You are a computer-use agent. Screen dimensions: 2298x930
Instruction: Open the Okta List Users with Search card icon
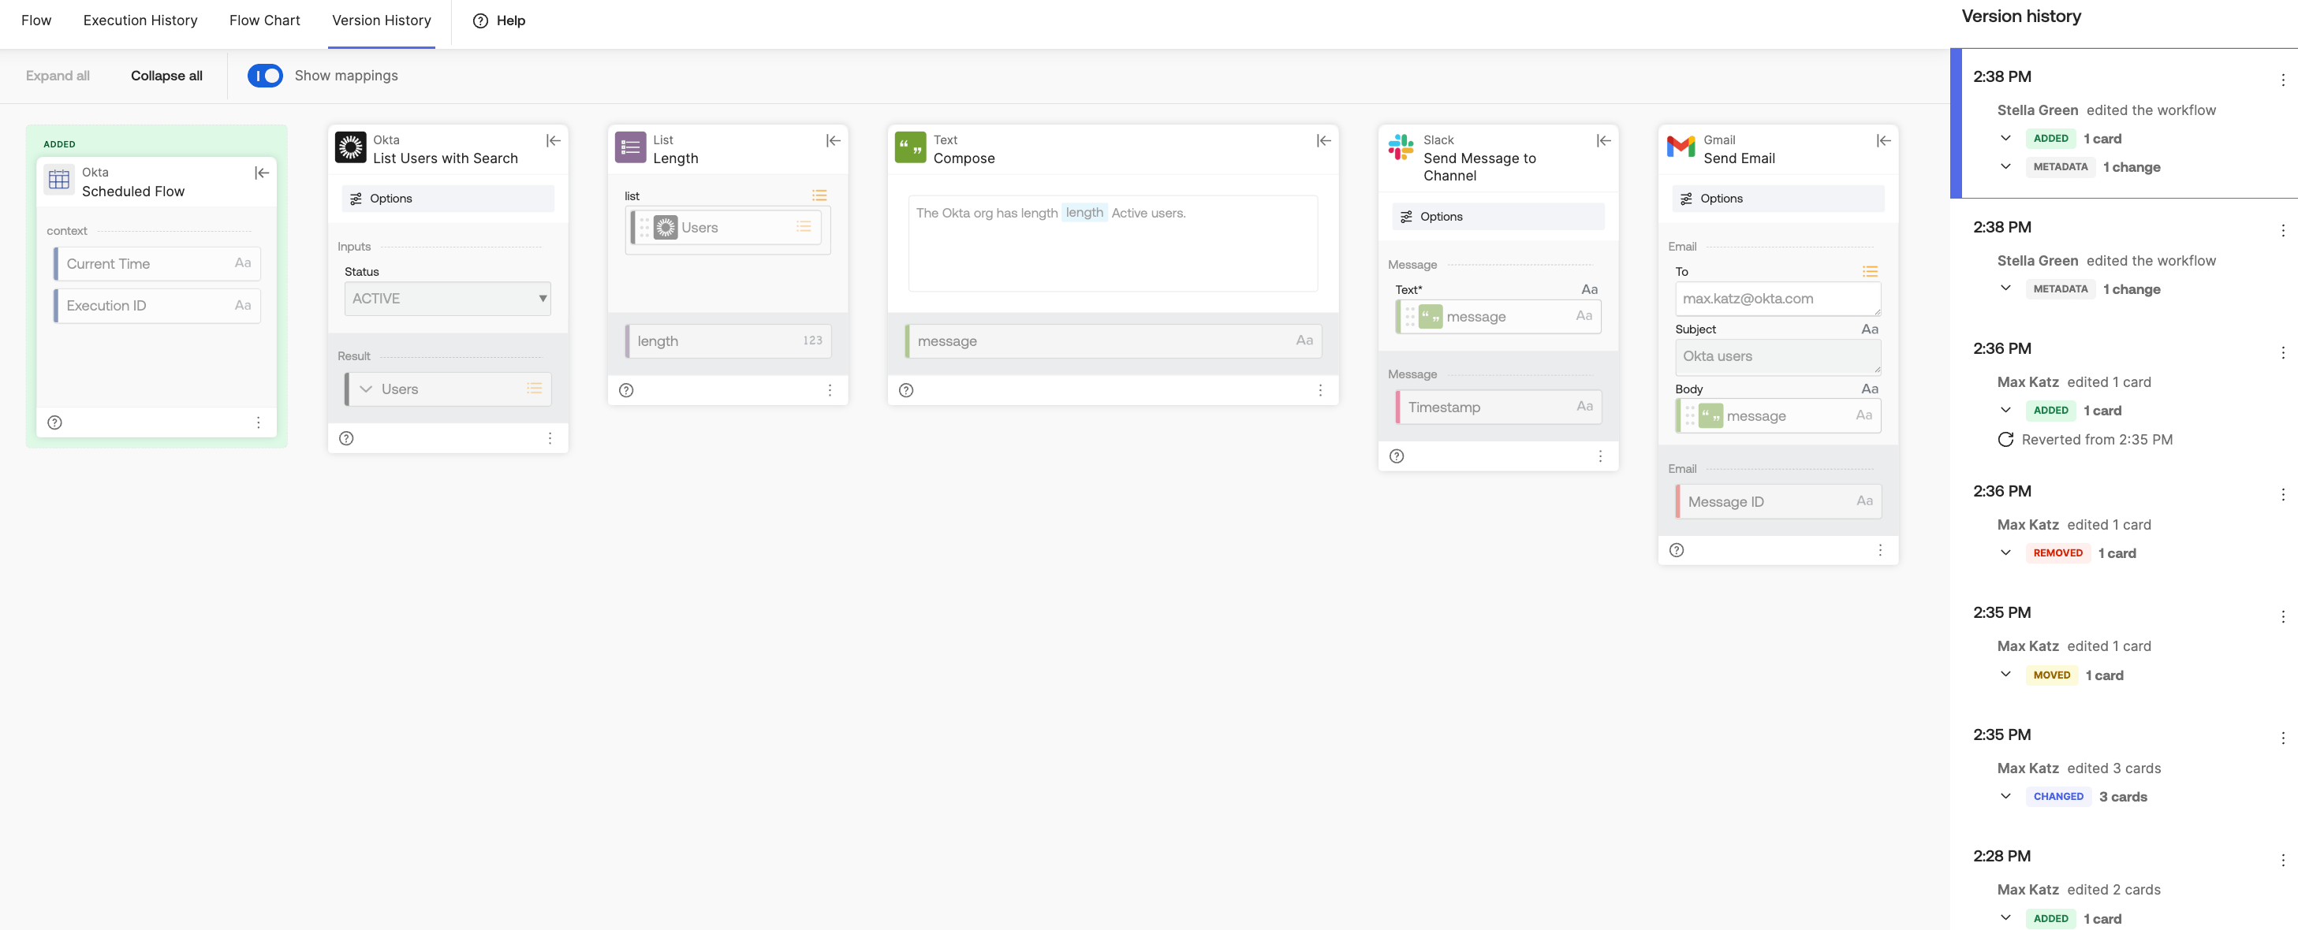pos(351,147)
